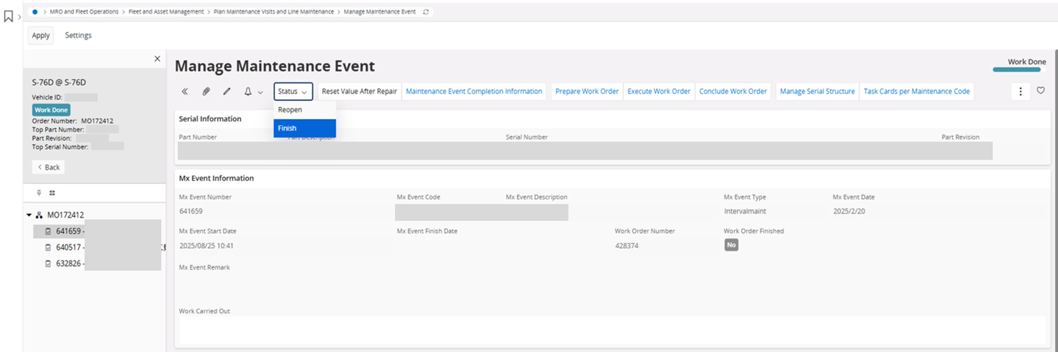The image size is (1058, 352).
Task: Open the Prepare Work Order link
Action: click(x=587, y=92)
